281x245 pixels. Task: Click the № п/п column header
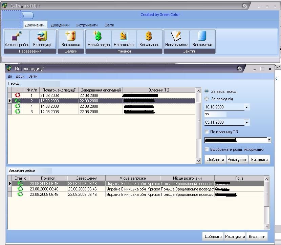[x=32, y=90]
